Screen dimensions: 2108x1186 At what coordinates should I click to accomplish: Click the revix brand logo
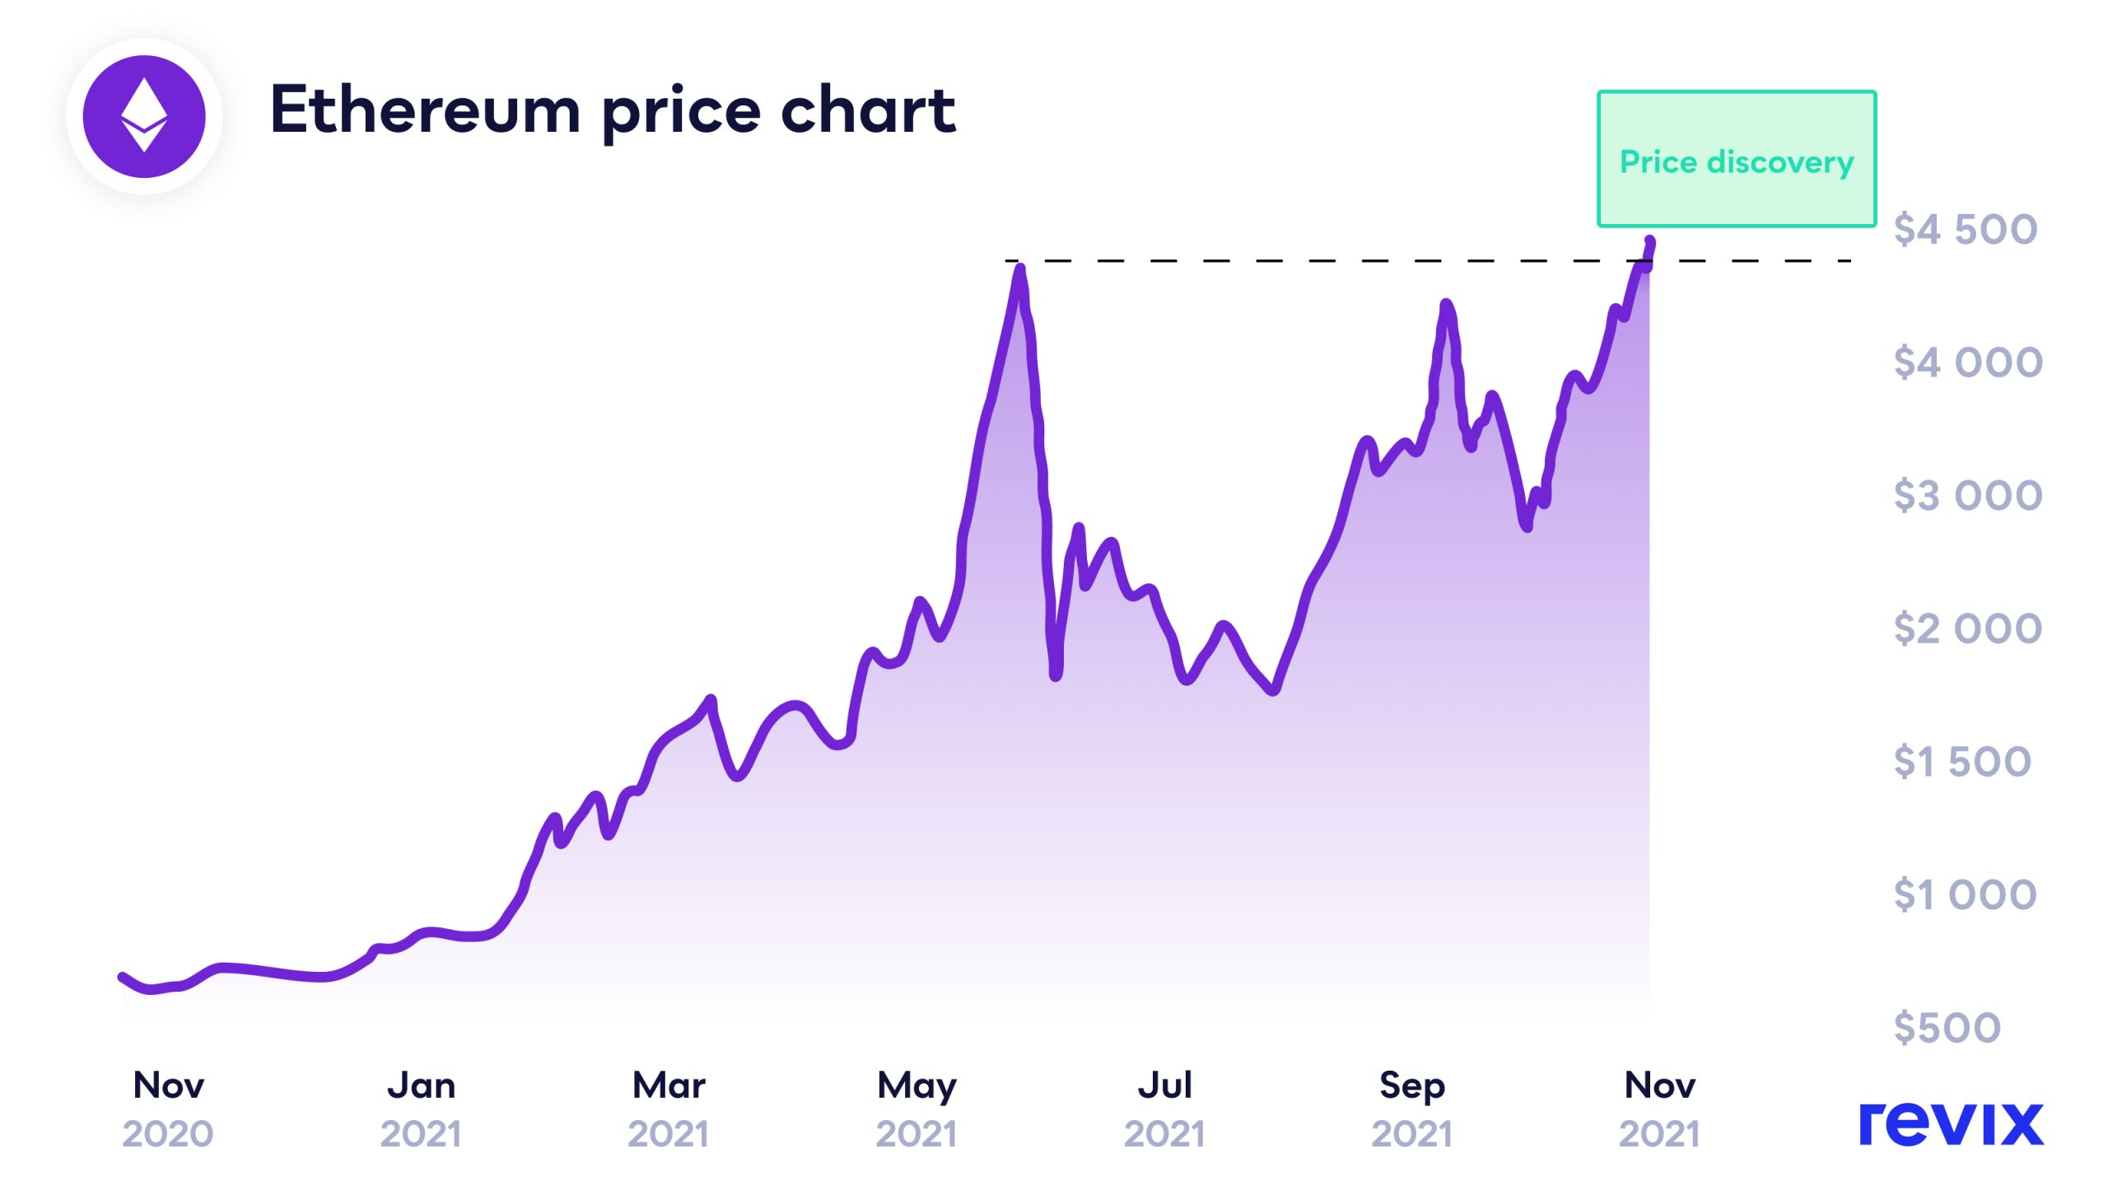pyautogui.click(x=1951, y=1123)
